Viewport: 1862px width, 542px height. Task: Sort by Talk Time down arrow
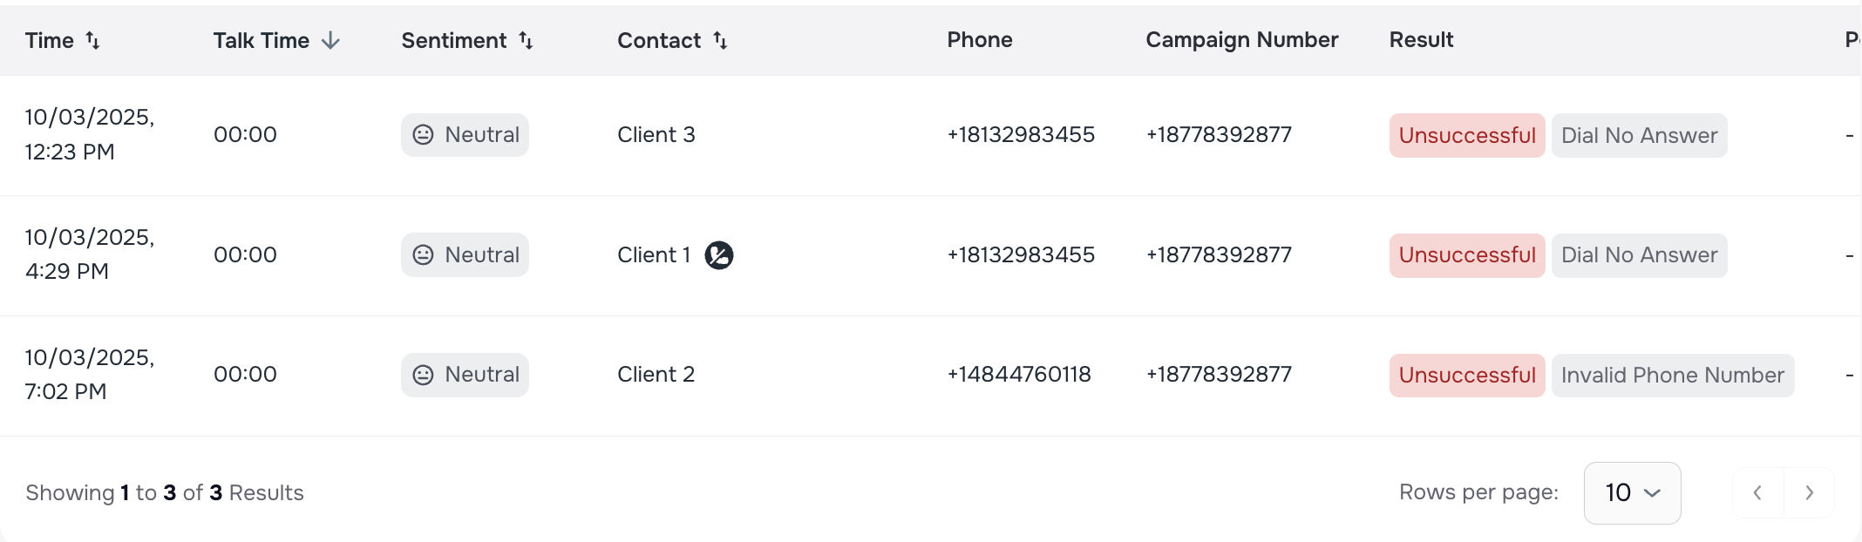(x=330, y=40)
